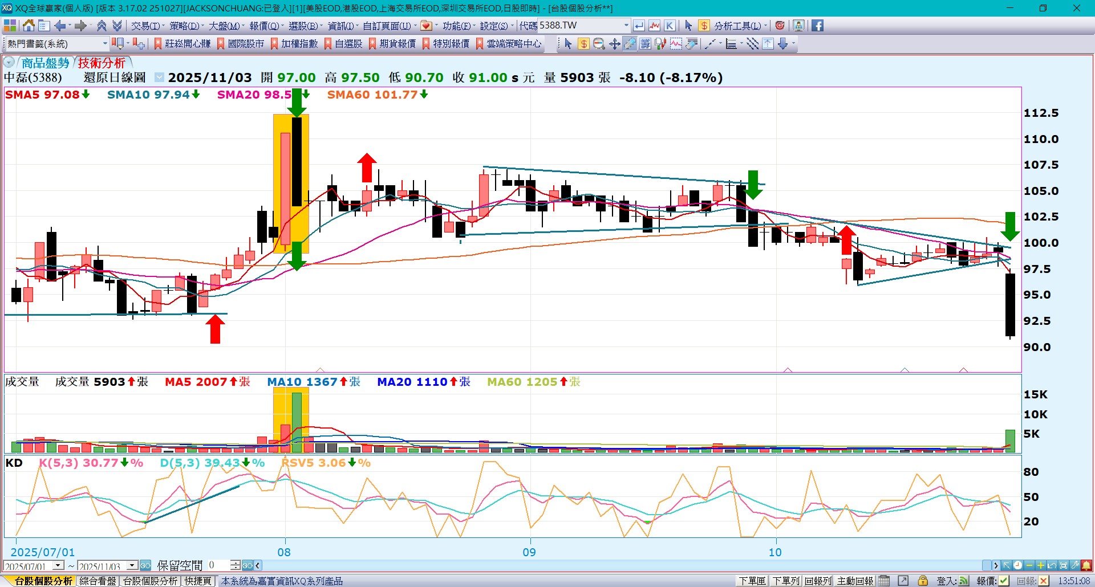This screenshot has width=1095, height=587.
Task: Toggle the lock icon in status bar
Action: pyautogui.click(x=922, y=581)
